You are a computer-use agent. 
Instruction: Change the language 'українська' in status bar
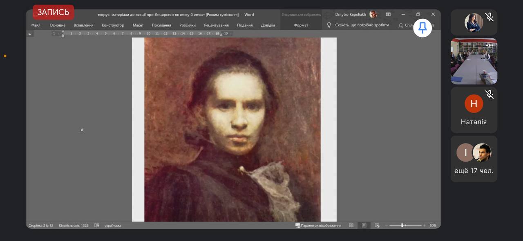coord(113,226)
